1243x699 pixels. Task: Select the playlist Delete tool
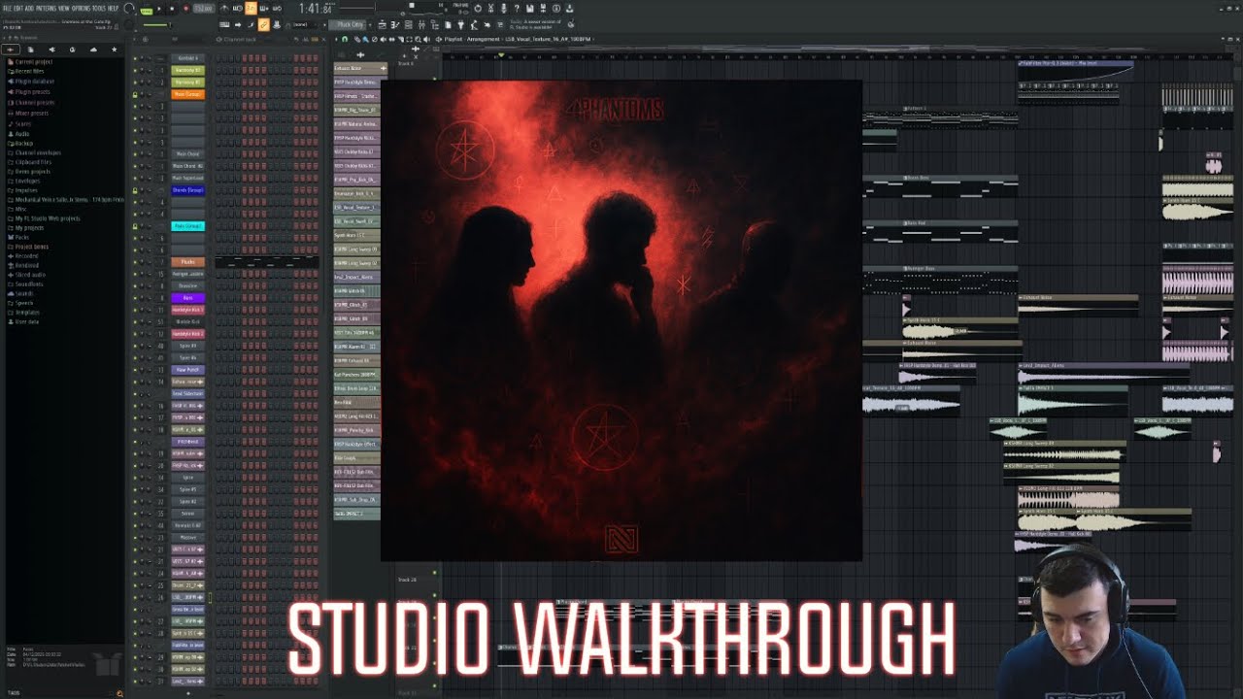[x=375, y=39]
